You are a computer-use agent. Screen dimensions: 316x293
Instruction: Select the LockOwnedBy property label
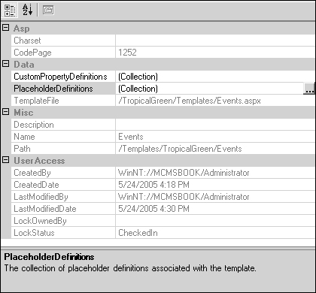coord(40,221)
